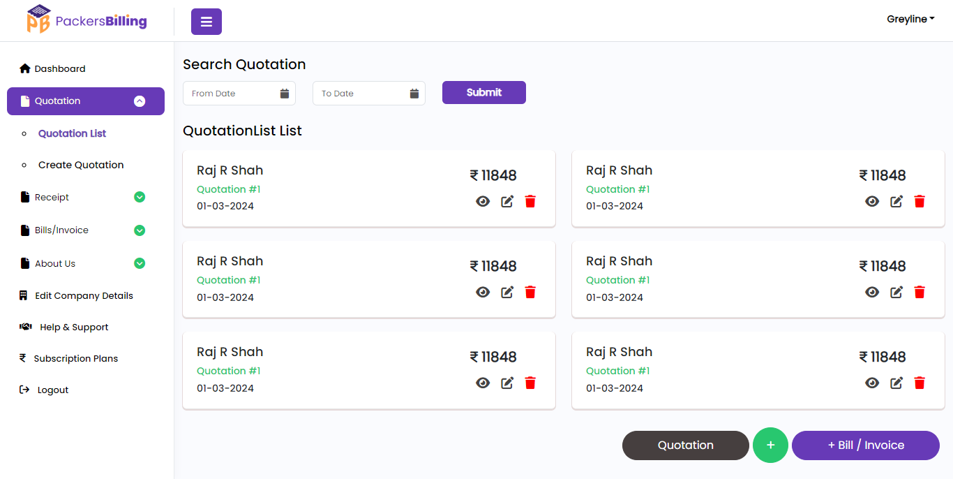This screenshot has height=479, width=953.
Task: Click the green plus circle button
Action: pyautogui.click(x=770, y=445)
